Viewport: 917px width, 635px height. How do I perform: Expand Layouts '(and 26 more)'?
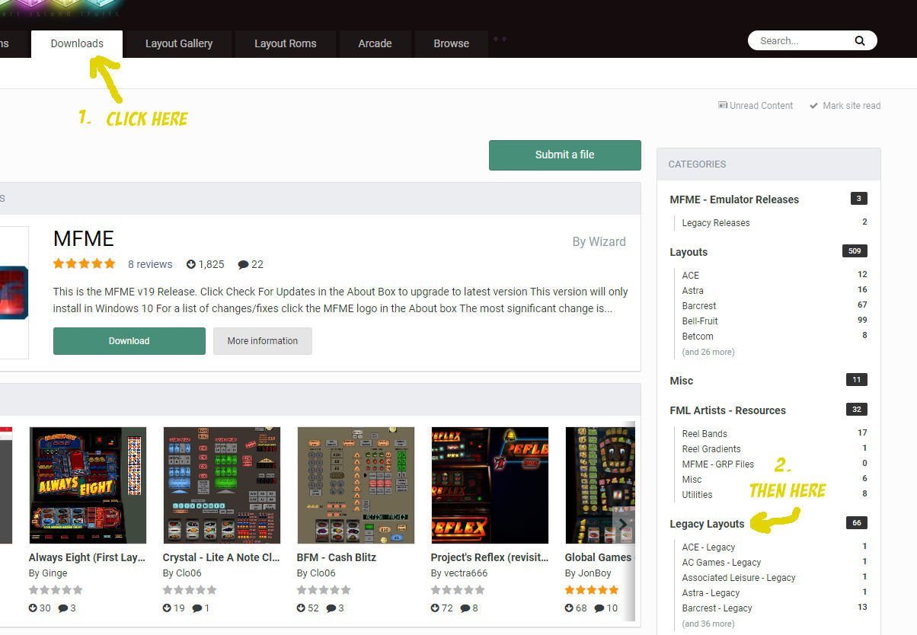pos(708,352)
